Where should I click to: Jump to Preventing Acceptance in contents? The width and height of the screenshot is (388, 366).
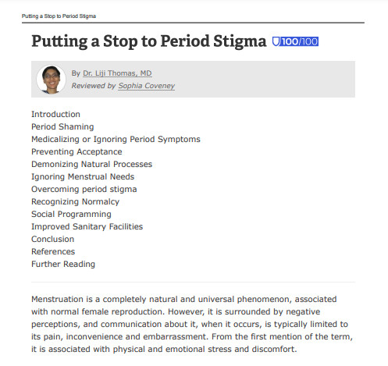(77, 151)
